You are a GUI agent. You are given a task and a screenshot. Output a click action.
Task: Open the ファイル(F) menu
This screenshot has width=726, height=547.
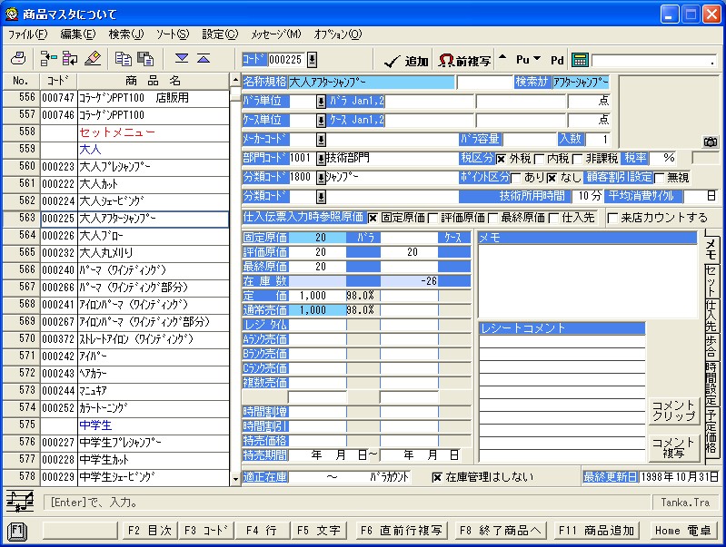(x=28, y=34)
